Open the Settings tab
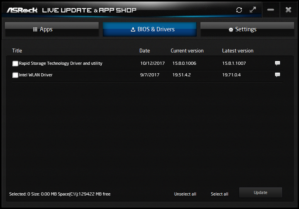This screenshot has height=209, width=299. pos(247,29)
